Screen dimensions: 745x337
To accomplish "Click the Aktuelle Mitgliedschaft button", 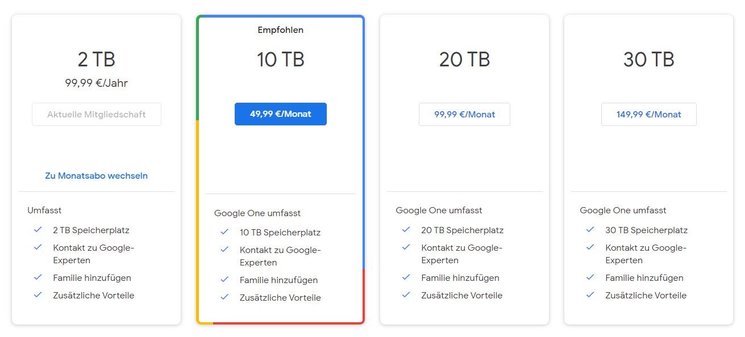I will (97, 115).
